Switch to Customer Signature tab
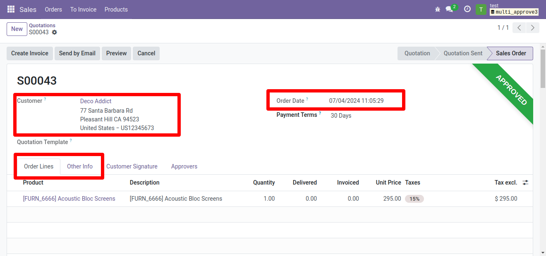Screen dimensions: 546x256 point(132,166)
